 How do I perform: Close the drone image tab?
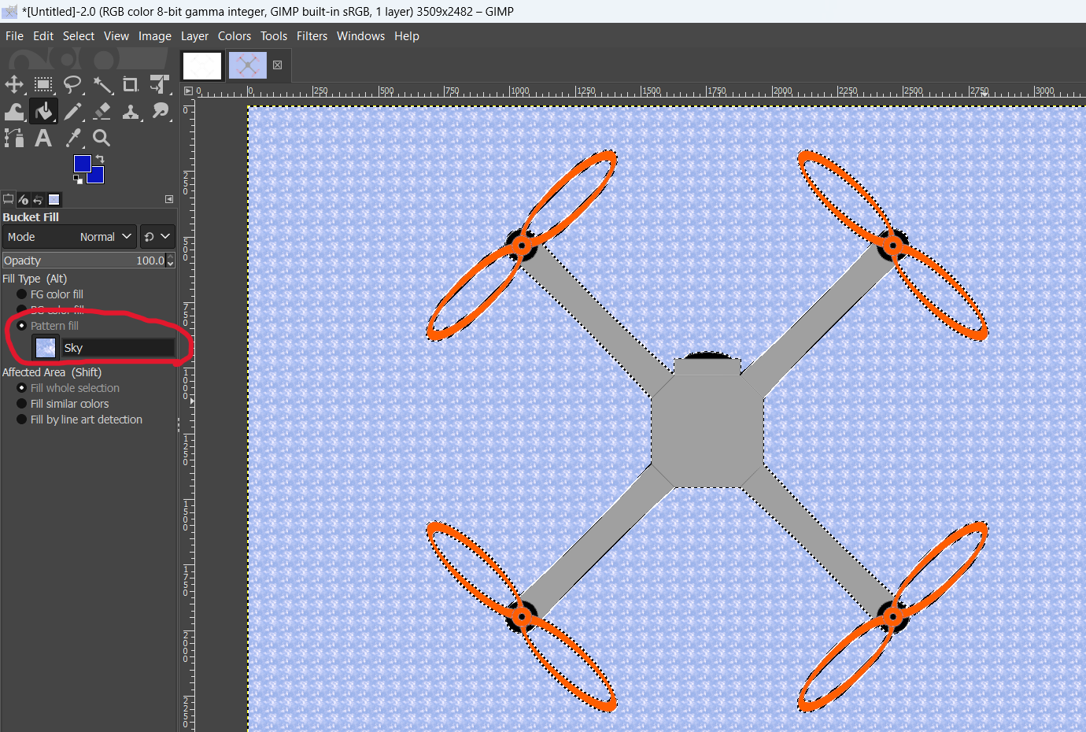[278, 65]
